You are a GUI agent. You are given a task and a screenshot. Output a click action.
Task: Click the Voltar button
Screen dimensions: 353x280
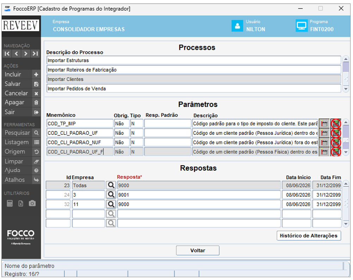tap(198, 250)
